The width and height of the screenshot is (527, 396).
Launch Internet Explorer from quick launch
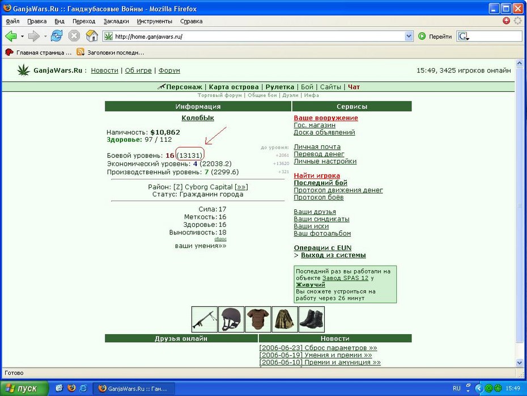[83, 388]
